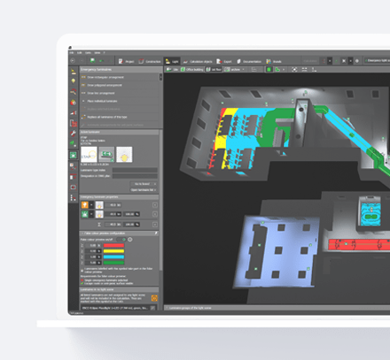This screenshot has width=390, height=360.
Task: Click the orange emergency luminaire mode icon
Action: (x=85, y=204)
